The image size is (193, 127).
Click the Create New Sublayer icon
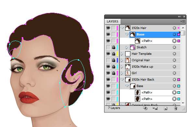point(155,108)
